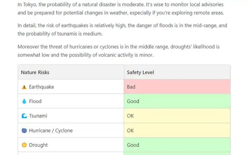The image size is (248, 155).
Task: Click the red Bad safety cell
Action: pyautogui.click(x=177, y=87)
